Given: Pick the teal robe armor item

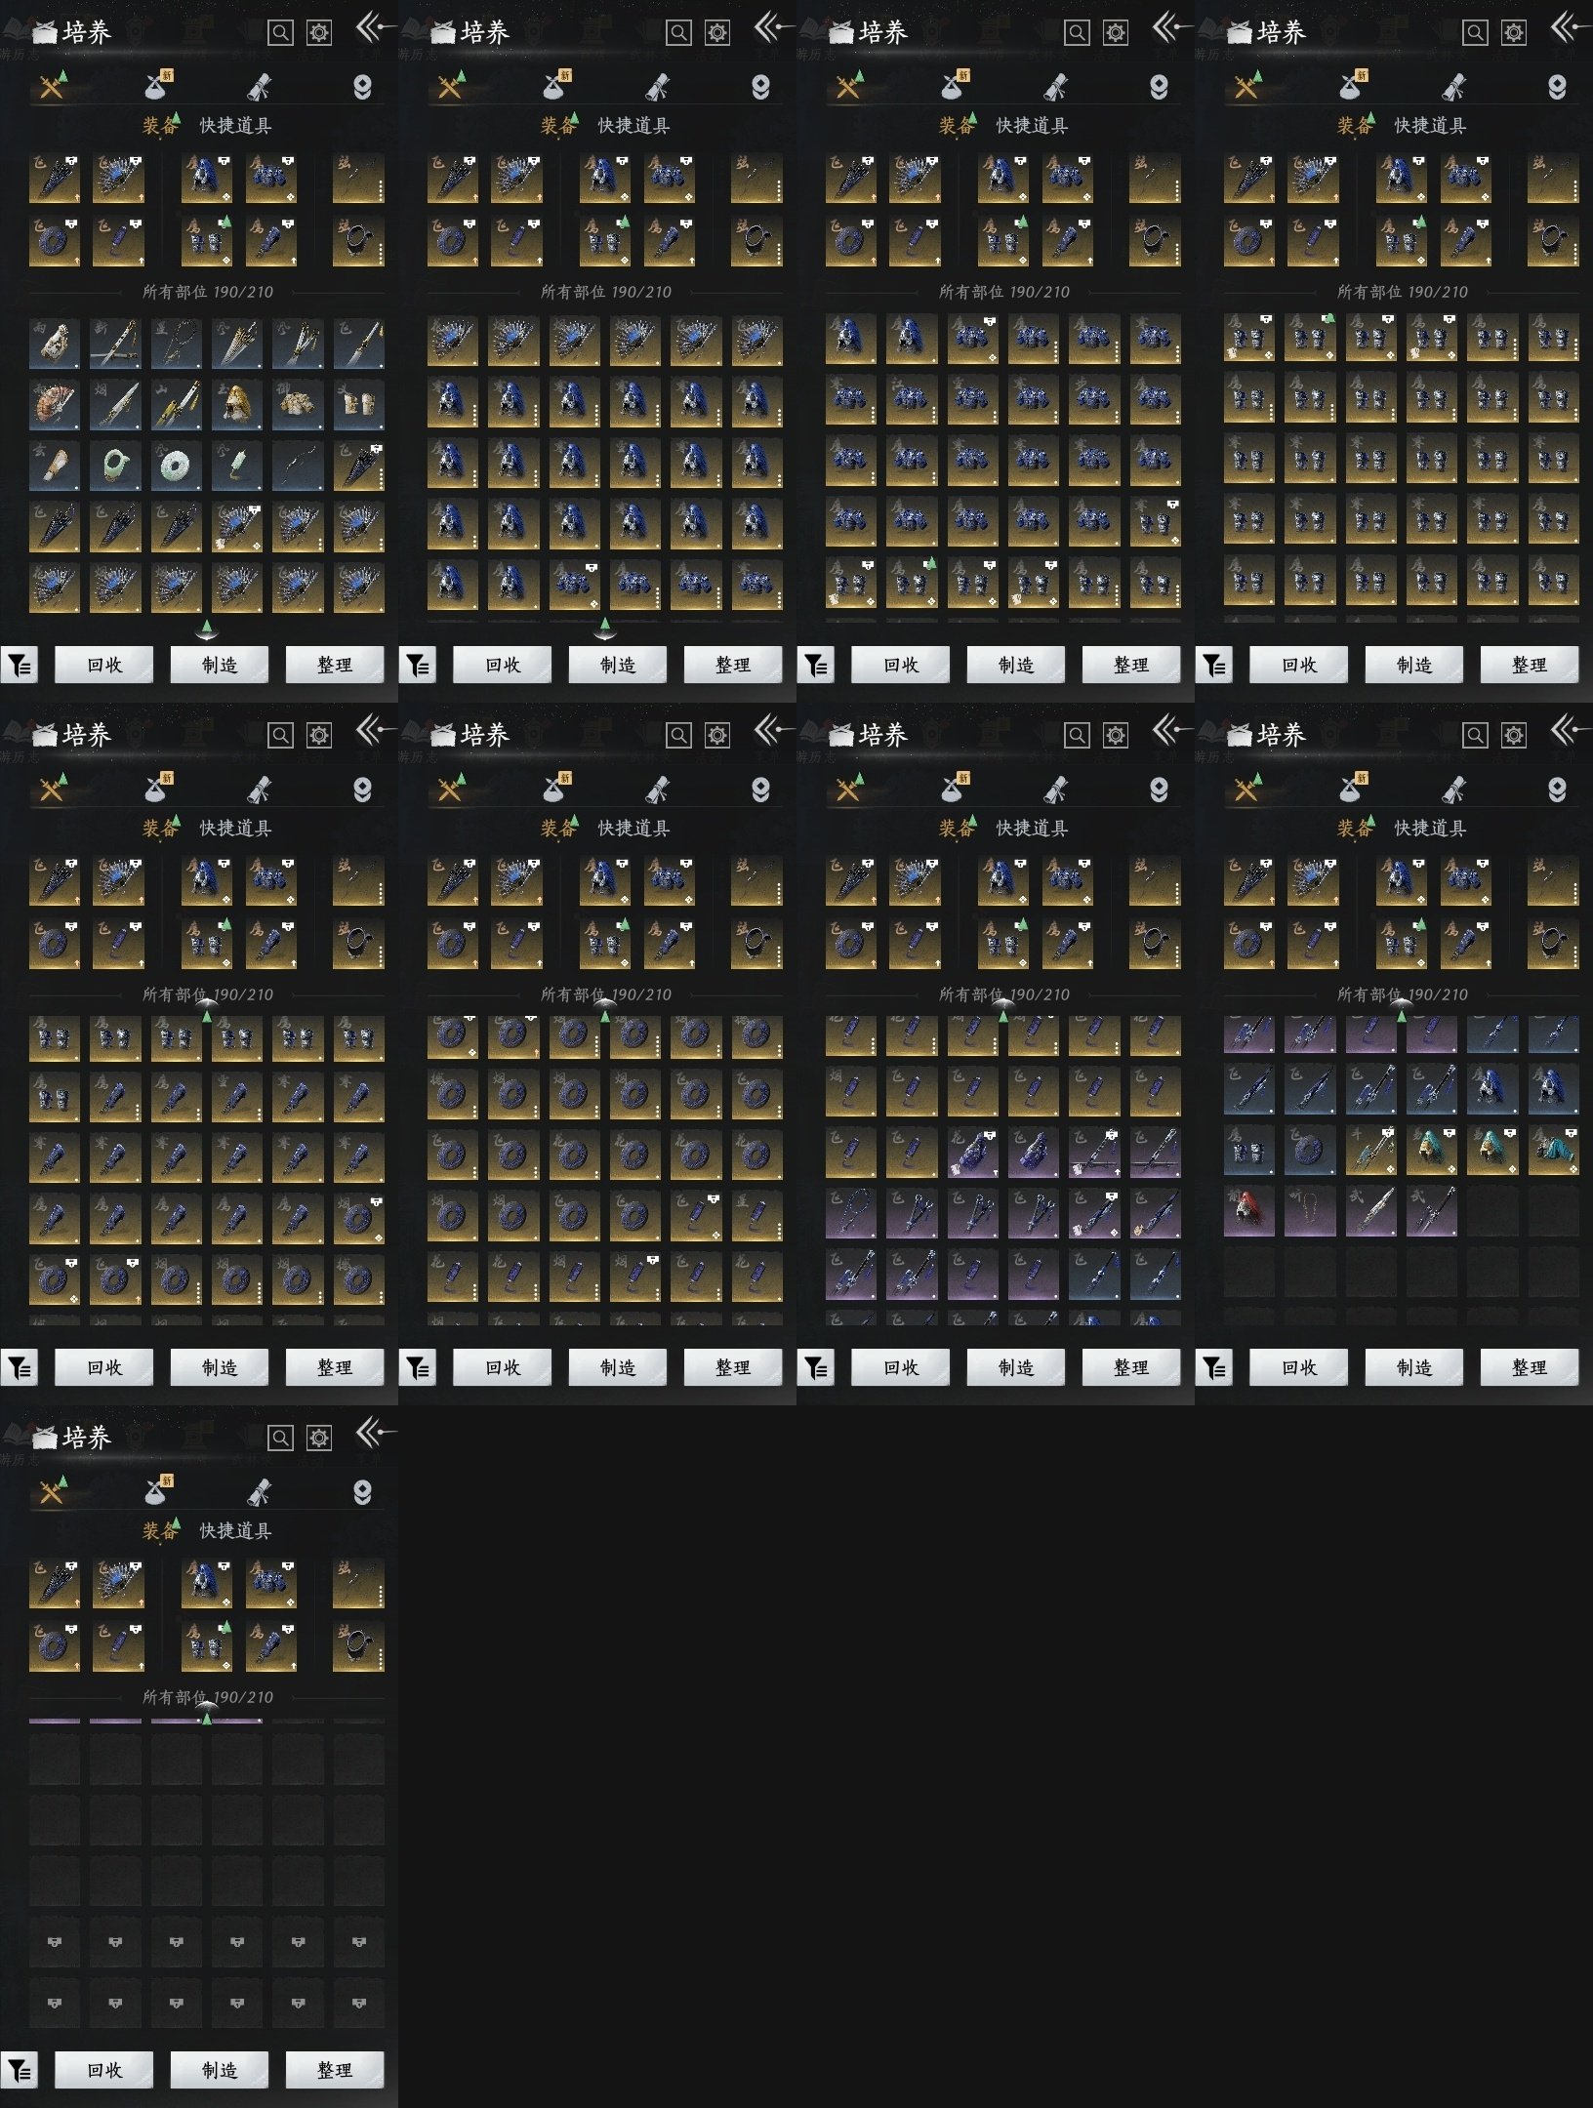Looking at the screenshot, I should 1553,1150.
